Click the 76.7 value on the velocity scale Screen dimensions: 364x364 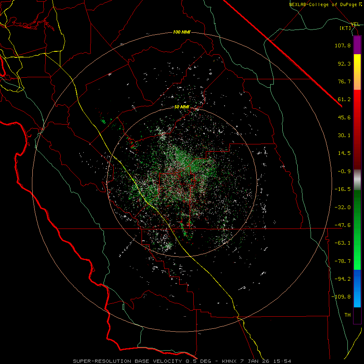(344, 81)
